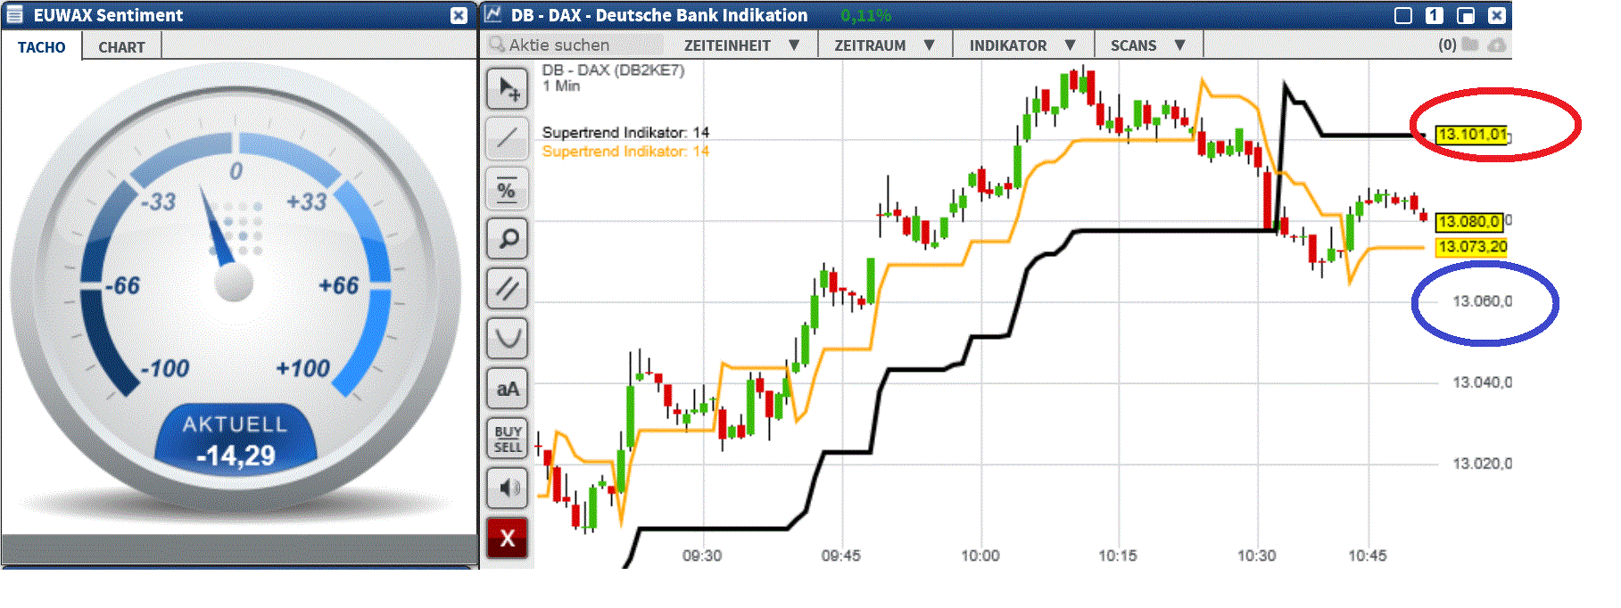The image size is (1621, 608).
Task: Click the 13.080,0 yellow price label
Action: tap(1469, 221)
